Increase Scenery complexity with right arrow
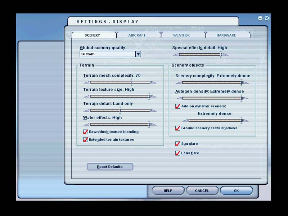 tap(246, 83)
